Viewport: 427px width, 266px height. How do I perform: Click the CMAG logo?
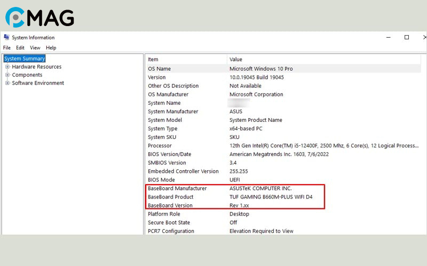[39, 17]
